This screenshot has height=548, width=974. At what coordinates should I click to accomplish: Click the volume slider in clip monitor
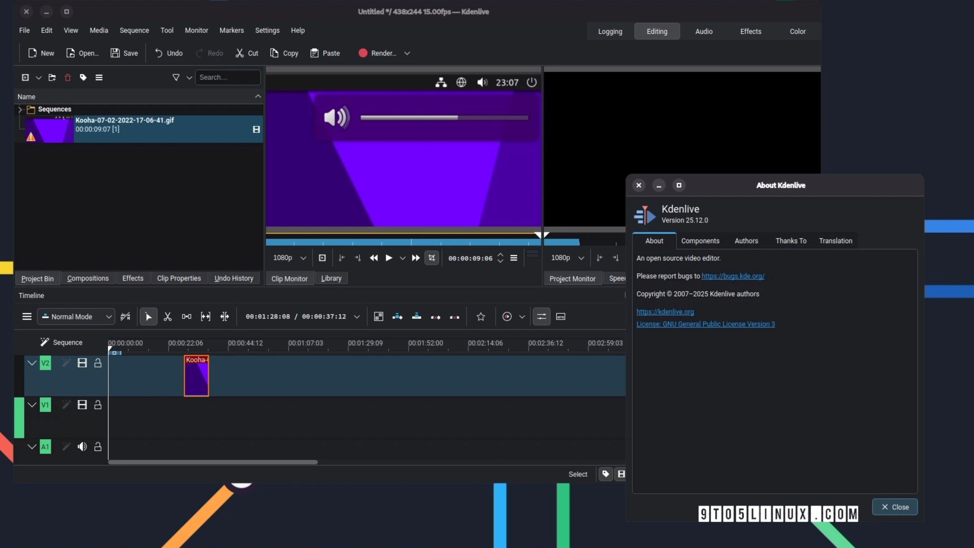click(x=444, y=118)
